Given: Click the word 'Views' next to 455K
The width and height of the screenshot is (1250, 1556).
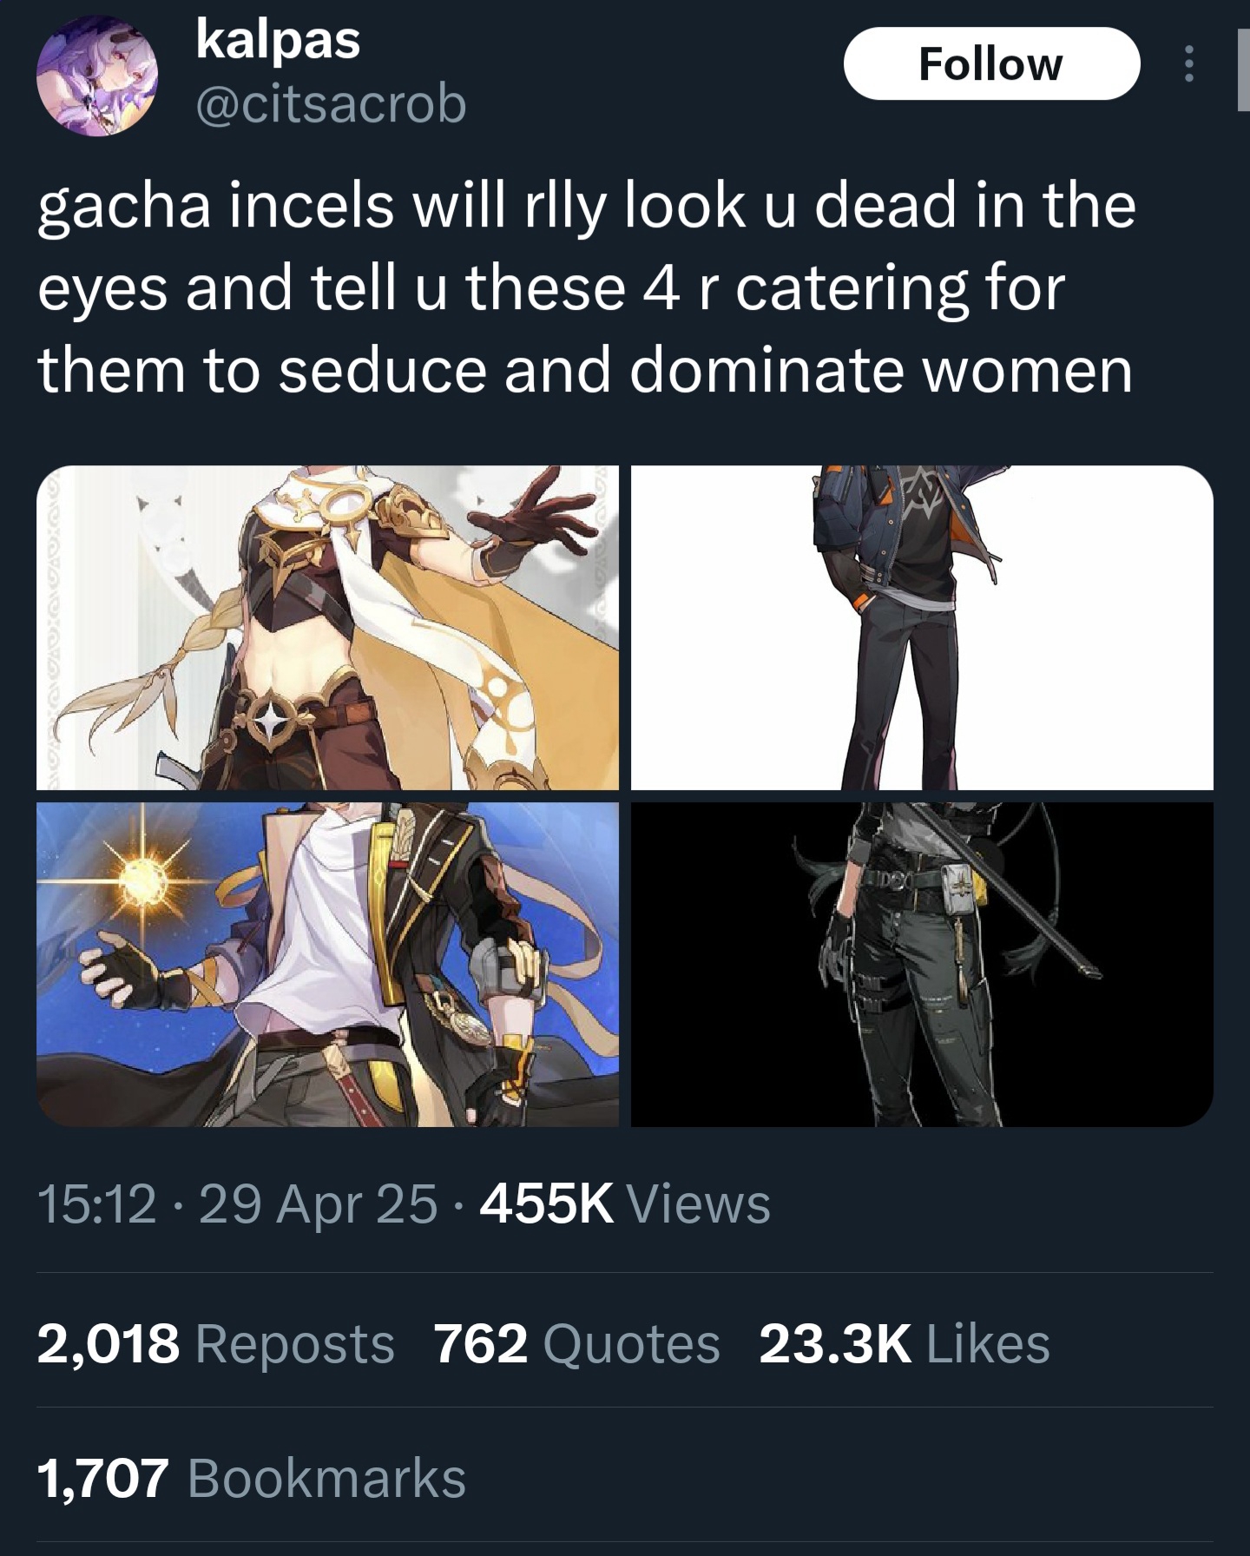Looking at the screenshot, I should [x=698, y=1204].
